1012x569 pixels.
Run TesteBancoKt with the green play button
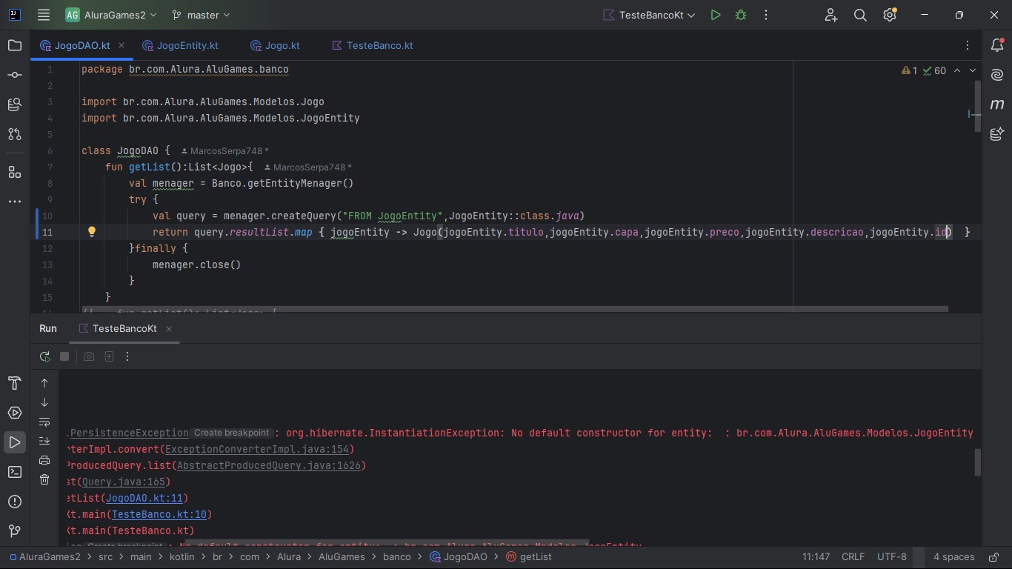point(716,15)
